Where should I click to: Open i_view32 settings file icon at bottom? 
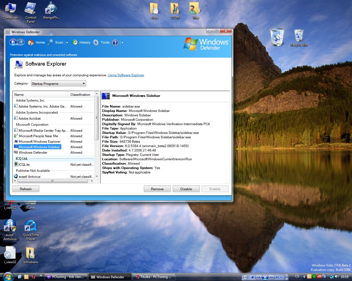(10, 255)
